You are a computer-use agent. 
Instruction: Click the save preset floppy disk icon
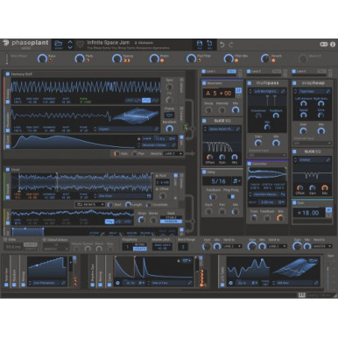coord(200,45)
